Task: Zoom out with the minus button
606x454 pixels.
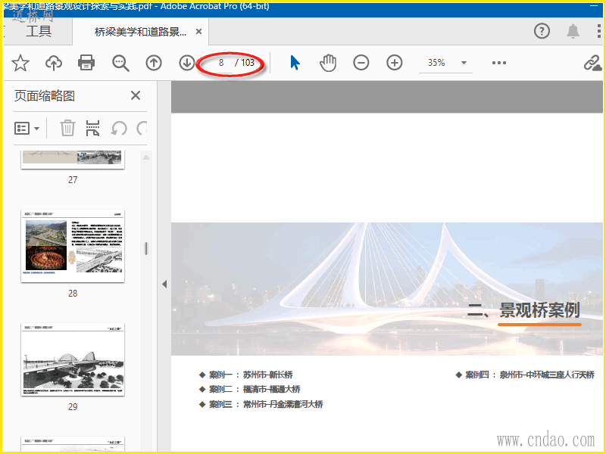Action: pyautogui.click(x=361, y=63)
